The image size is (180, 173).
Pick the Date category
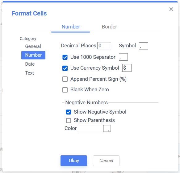click(30, 64)
